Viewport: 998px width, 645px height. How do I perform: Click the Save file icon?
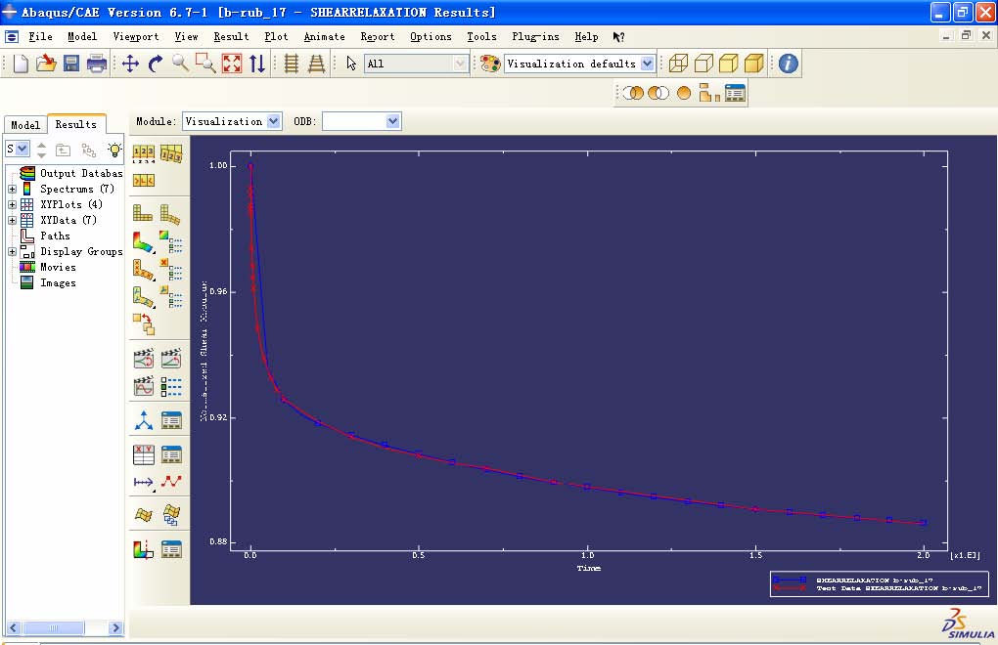71,64
